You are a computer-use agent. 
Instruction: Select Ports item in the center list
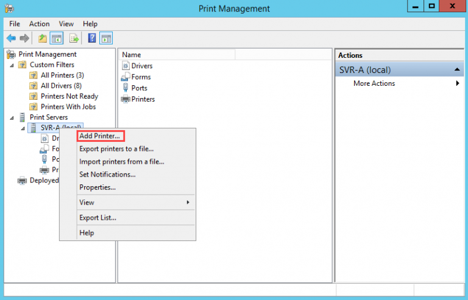139,88
